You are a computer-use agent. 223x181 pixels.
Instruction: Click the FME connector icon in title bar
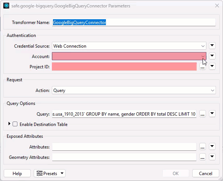(6, 6)
